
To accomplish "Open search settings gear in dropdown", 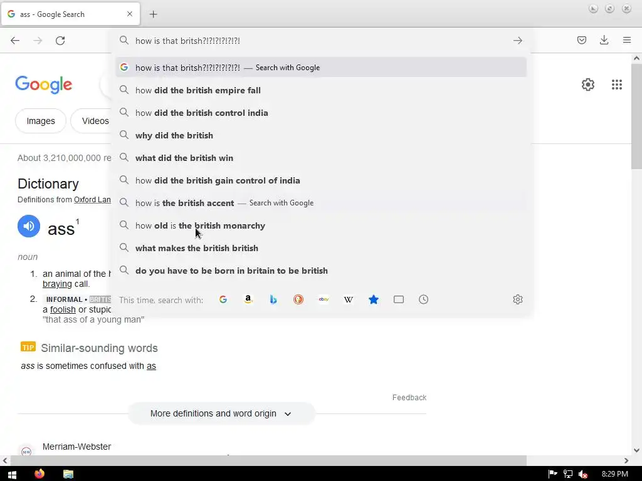I will click(517, 299).
